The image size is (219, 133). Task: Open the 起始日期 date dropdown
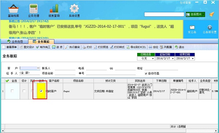click(173, 58)
